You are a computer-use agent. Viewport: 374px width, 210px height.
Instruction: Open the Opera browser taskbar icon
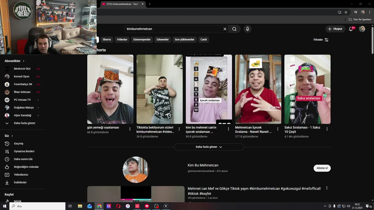[x=118, y=206]
